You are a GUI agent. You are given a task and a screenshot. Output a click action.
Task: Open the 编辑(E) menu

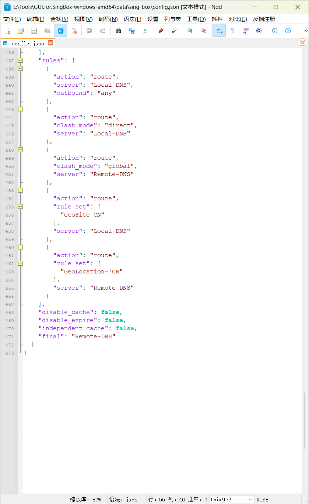[36, 19]
